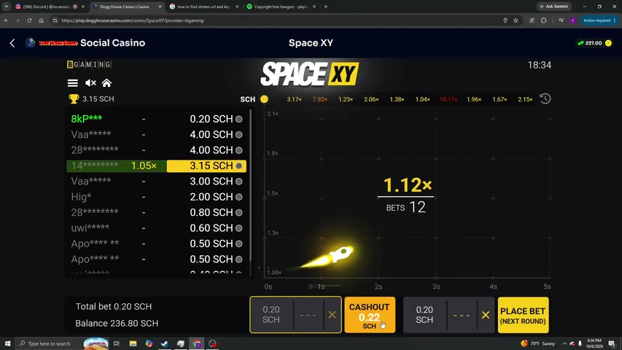Click coin dot on 8kP*** row
Image resolution: width=622 pixels, height=350 pixels.
point(238,119)
